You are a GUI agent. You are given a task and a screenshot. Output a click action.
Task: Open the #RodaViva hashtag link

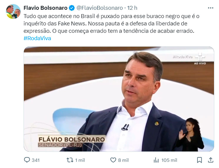(37, 38)
